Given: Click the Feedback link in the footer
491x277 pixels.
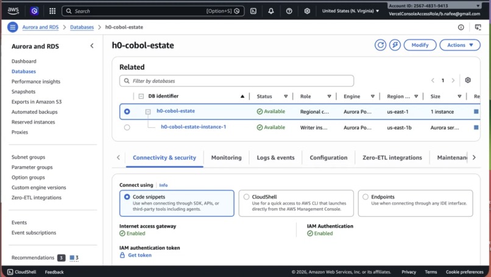Looking at the screenshot, I should click(54, 272).
